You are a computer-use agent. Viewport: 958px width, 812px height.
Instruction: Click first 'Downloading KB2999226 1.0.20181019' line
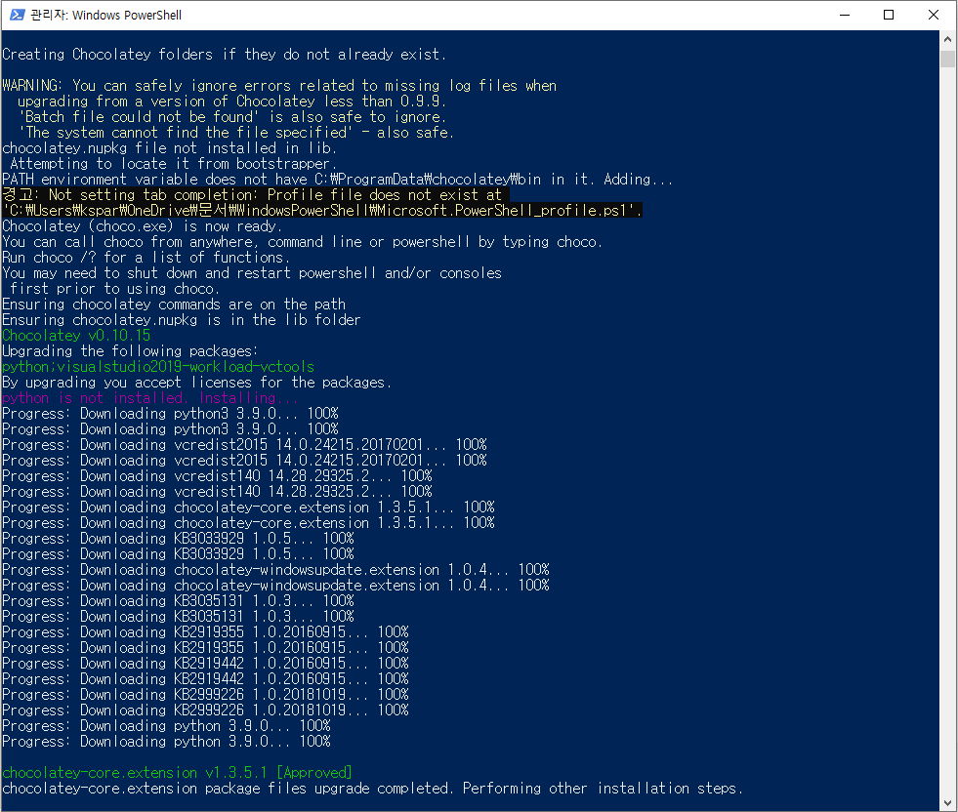[x=205, y=695]
